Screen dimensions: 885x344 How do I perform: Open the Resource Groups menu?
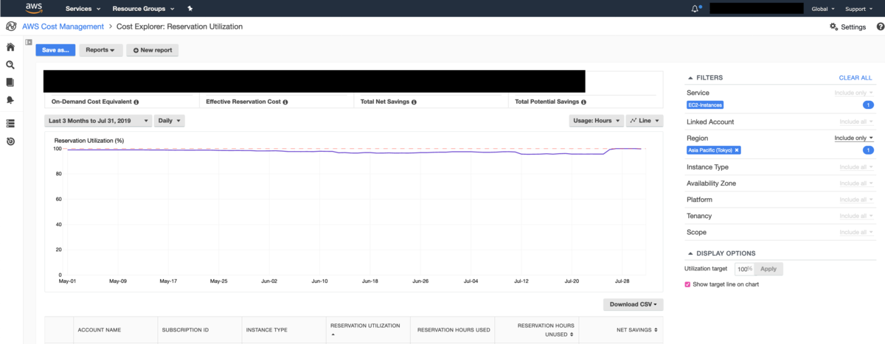pos(143,9)
